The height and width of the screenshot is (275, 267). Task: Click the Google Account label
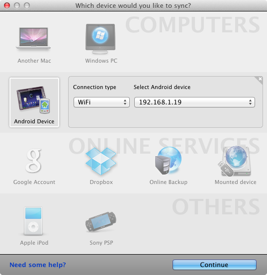point(34,182)
